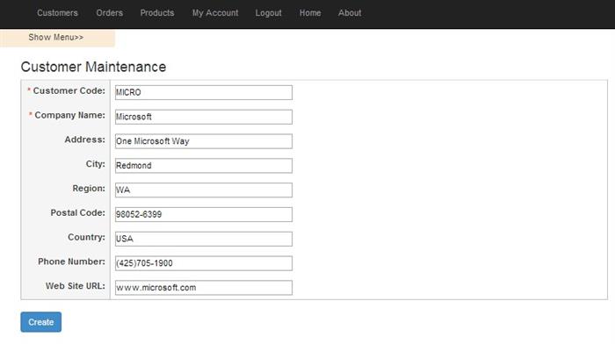The height and width of the screenshot is (344, 615).
Task: Click the Create button
Action: point(40,322)
